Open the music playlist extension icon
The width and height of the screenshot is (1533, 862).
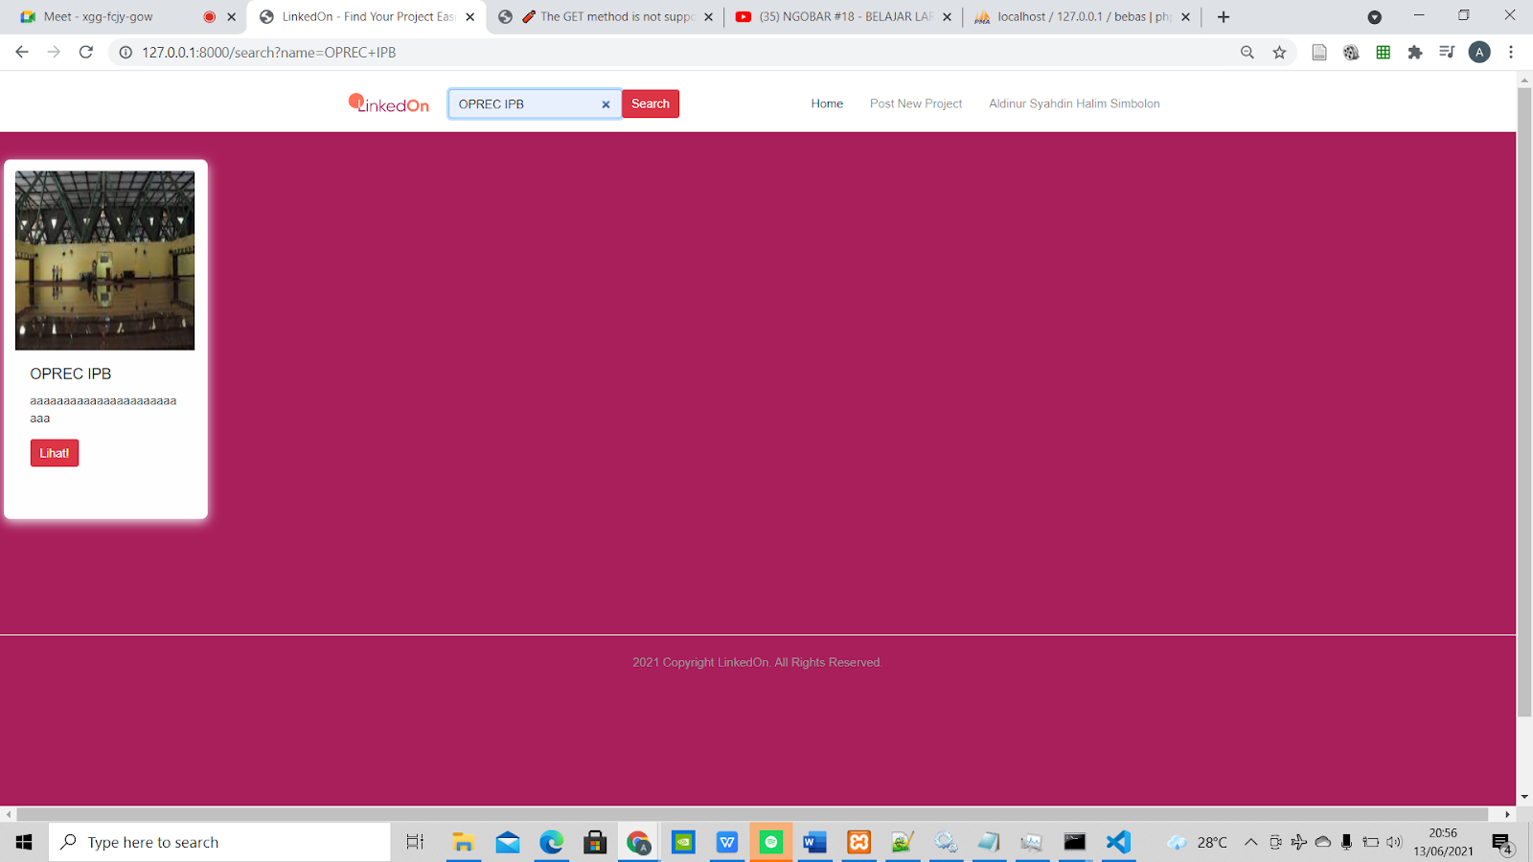coord(1447,53)
